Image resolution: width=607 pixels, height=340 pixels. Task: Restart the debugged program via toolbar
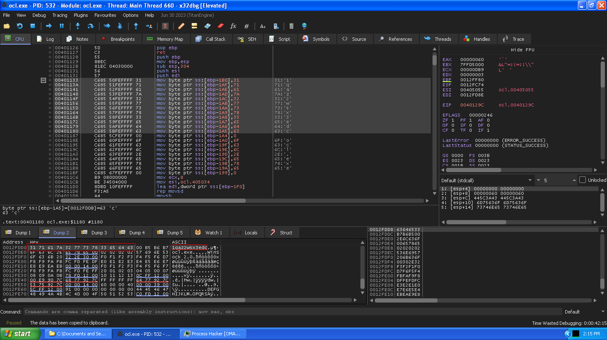click(x=20, y=26)
